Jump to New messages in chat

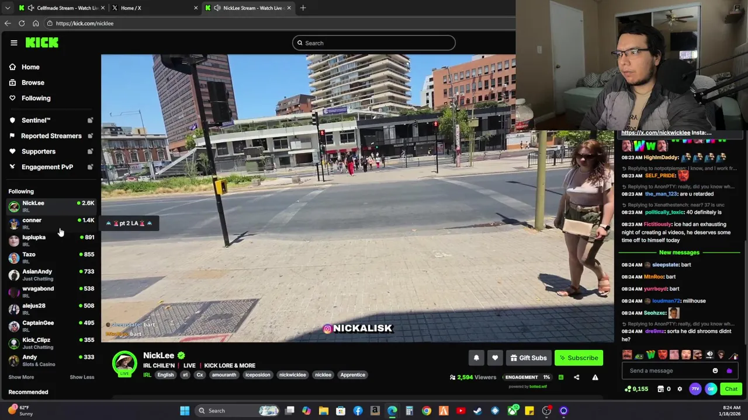pyautogui.click(x=679, y=253)
